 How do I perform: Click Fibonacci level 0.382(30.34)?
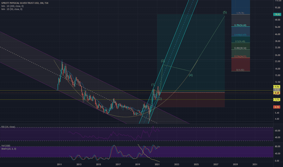pos(240,48)
